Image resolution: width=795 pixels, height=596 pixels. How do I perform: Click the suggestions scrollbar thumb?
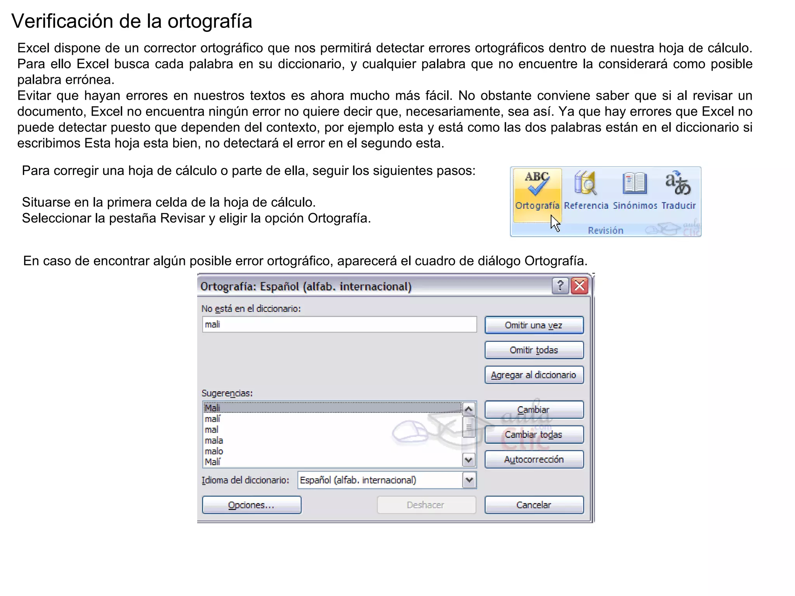click(469, 427)
